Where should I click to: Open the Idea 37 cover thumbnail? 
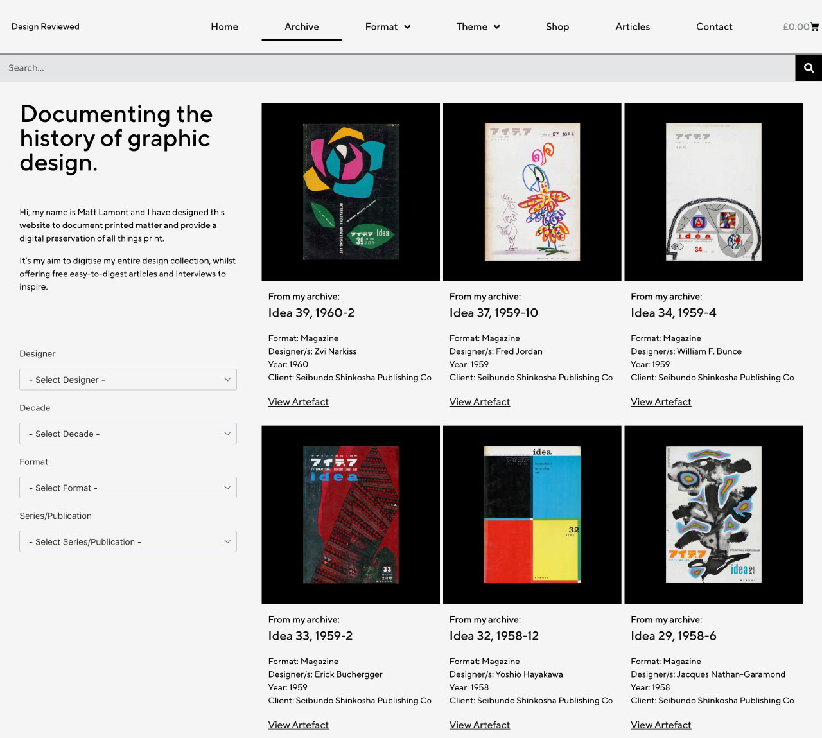[x=532, y=191]
